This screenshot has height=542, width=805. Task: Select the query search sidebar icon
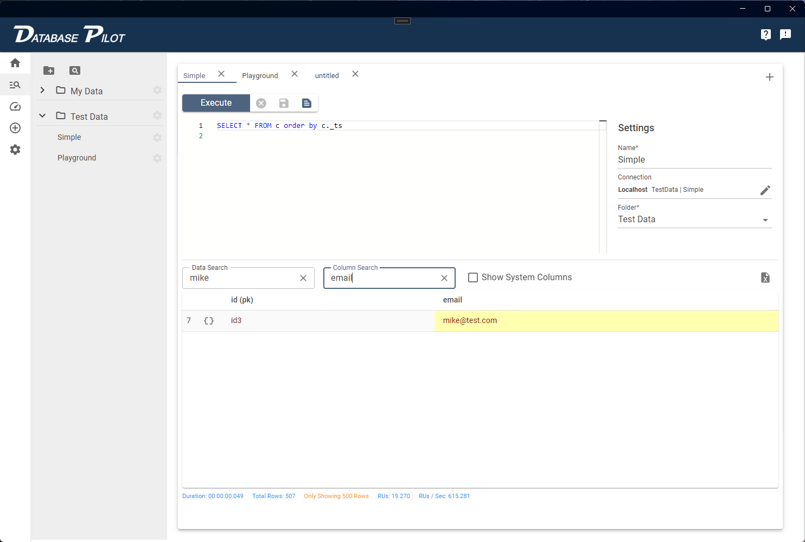pos(15,85)
